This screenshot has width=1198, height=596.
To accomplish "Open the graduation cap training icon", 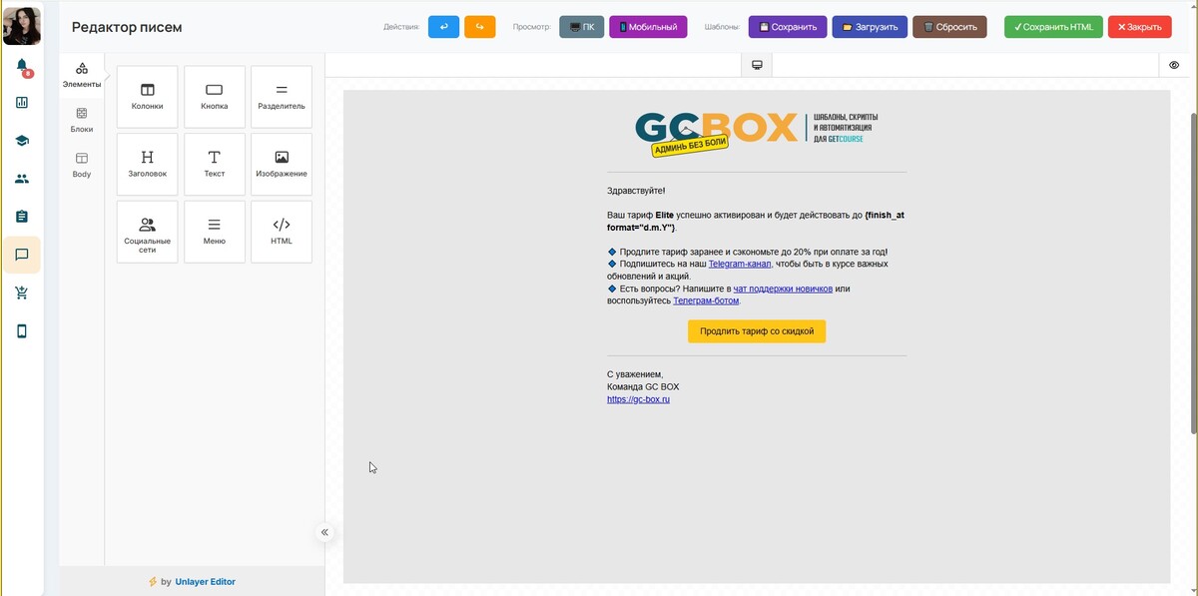I will (x=22, y=141).
